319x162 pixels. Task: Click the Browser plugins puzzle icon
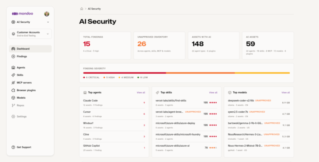pyautogui.click(x=13, y=90)
